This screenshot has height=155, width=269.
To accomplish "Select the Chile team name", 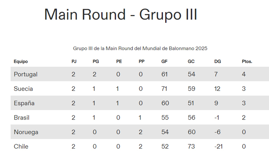I will tap(21, 147).
